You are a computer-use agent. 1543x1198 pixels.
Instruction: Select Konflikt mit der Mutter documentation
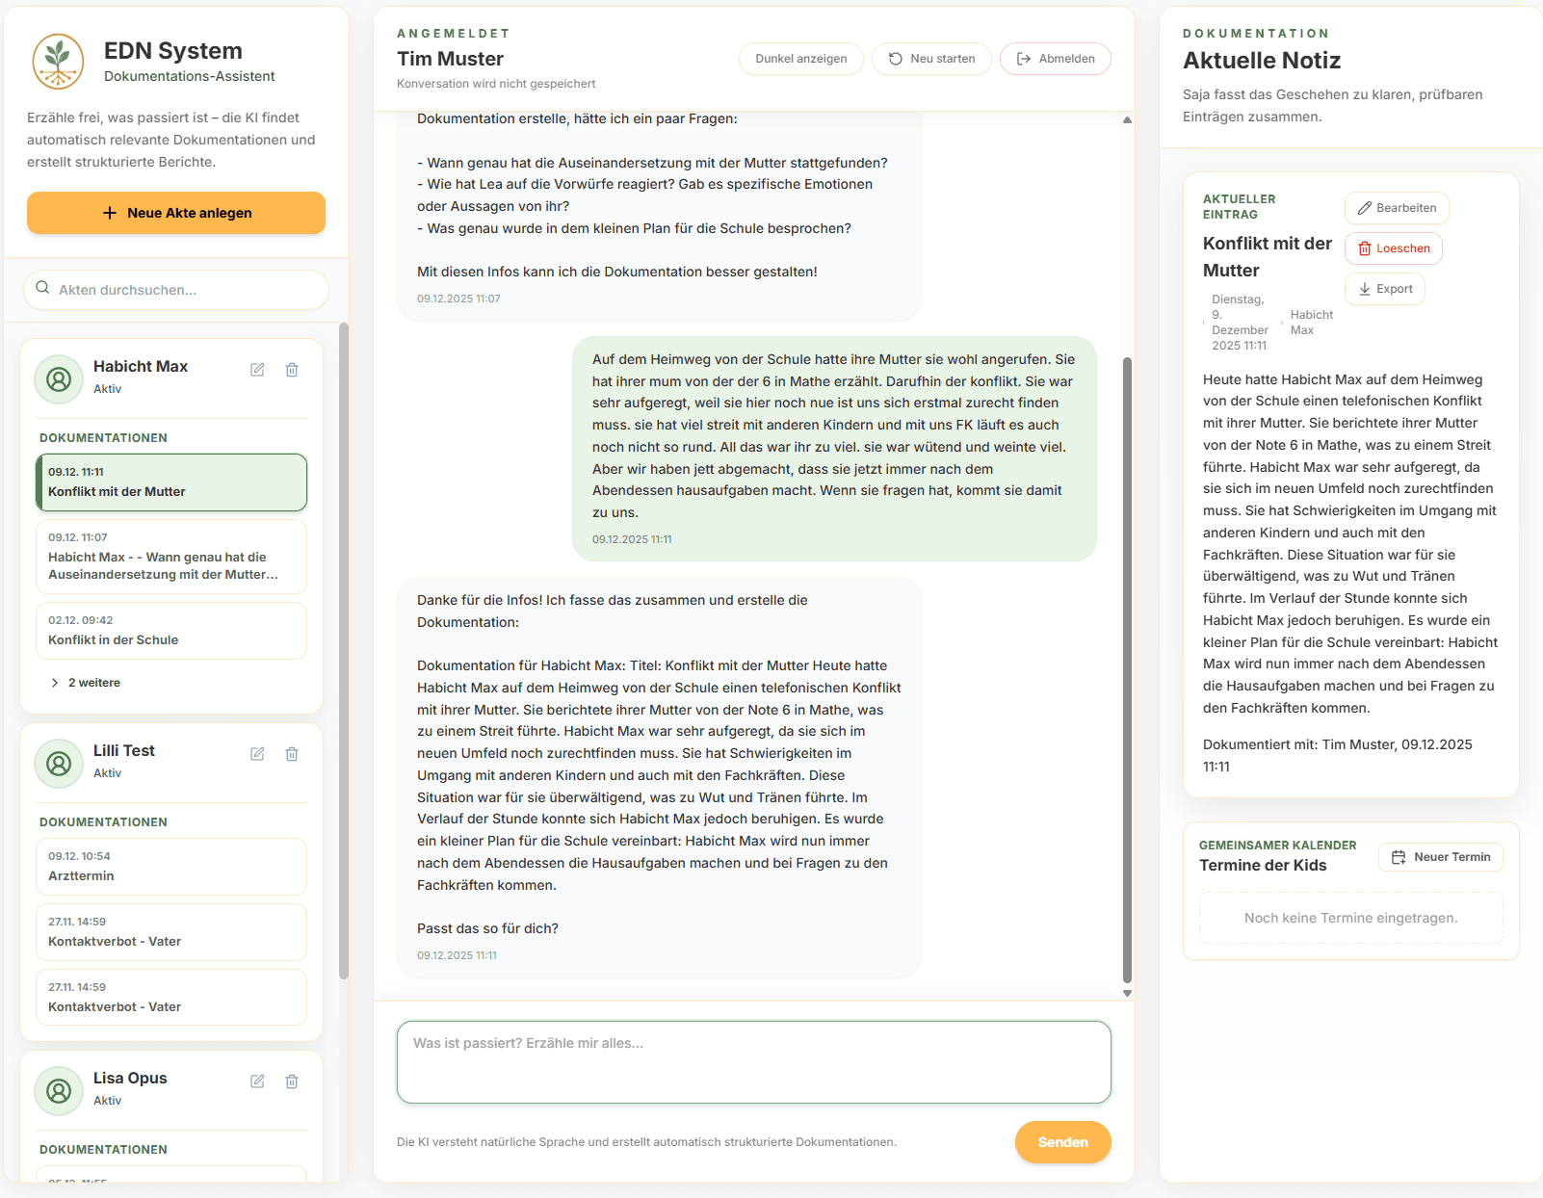(171, 482)
